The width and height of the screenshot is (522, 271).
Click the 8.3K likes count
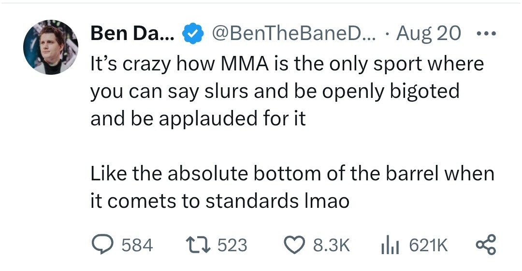coord(331,245)
